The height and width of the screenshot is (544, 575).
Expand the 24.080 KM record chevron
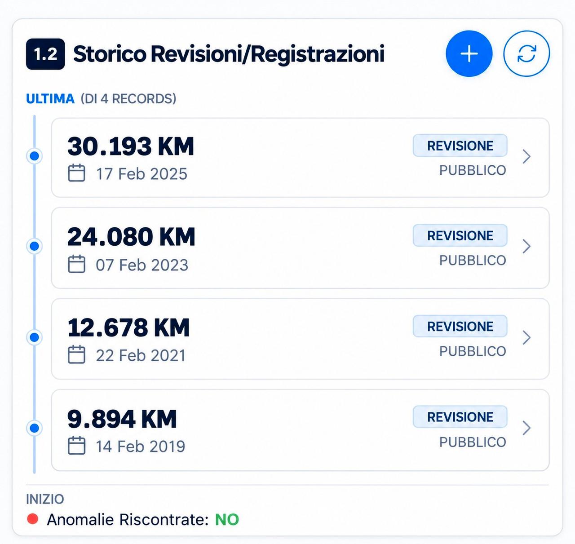tap(527, 247)
